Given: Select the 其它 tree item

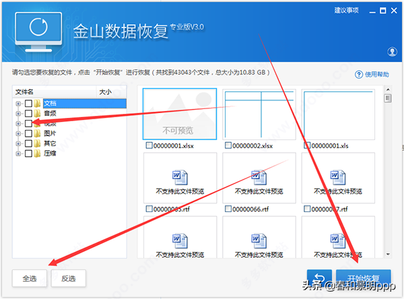Looking at the screenshot, I should 50,143.
